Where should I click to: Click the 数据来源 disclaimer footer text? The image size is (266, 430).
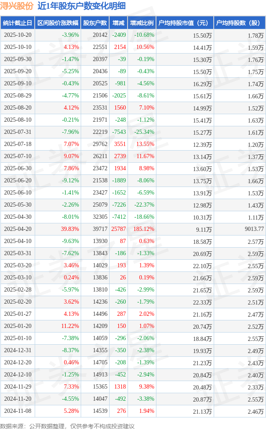(x=67, y=426)
